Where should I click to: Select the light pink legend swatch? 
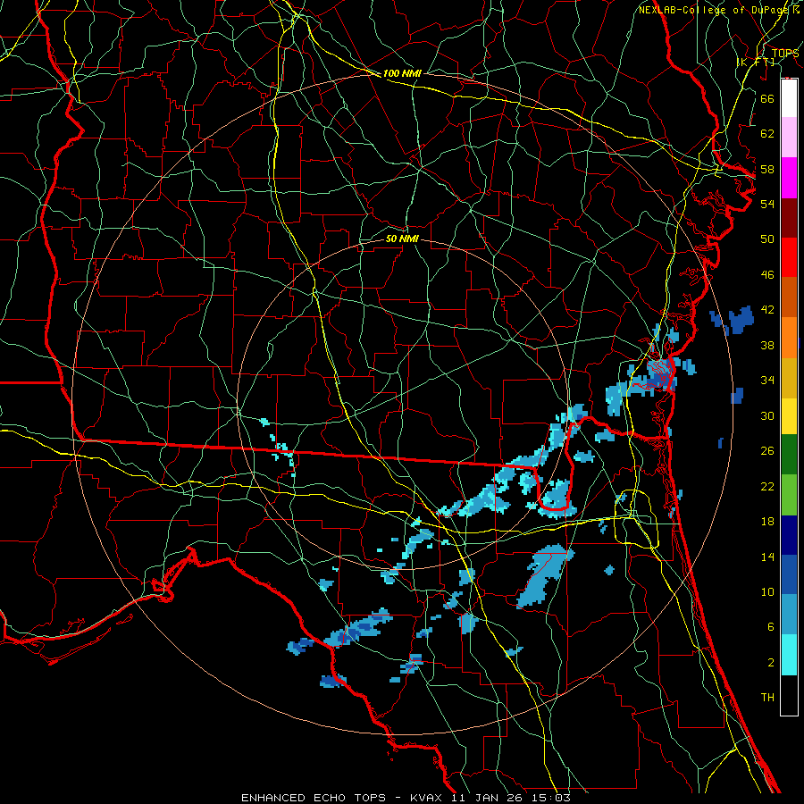point(789,137)
